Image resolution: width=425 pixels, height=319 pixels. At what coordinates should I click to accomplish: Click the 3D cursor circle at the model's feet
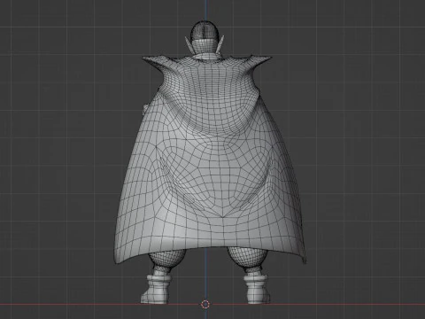205,304
